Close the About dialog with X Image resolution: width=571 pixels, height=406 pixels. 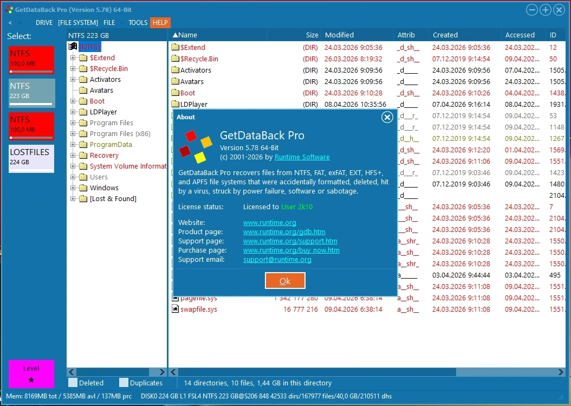click(x=387, y=117)
